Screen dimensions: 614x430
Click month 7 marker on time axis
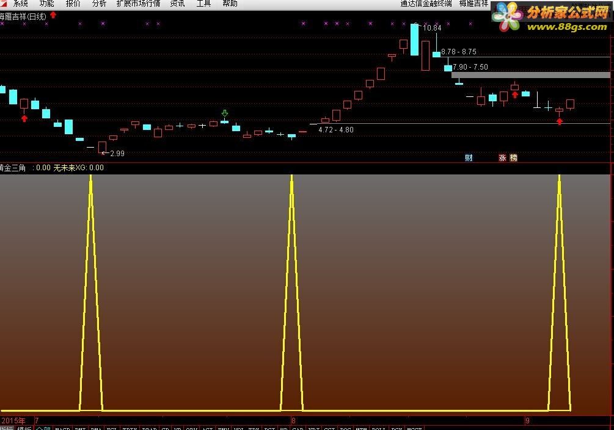(37, 421)
